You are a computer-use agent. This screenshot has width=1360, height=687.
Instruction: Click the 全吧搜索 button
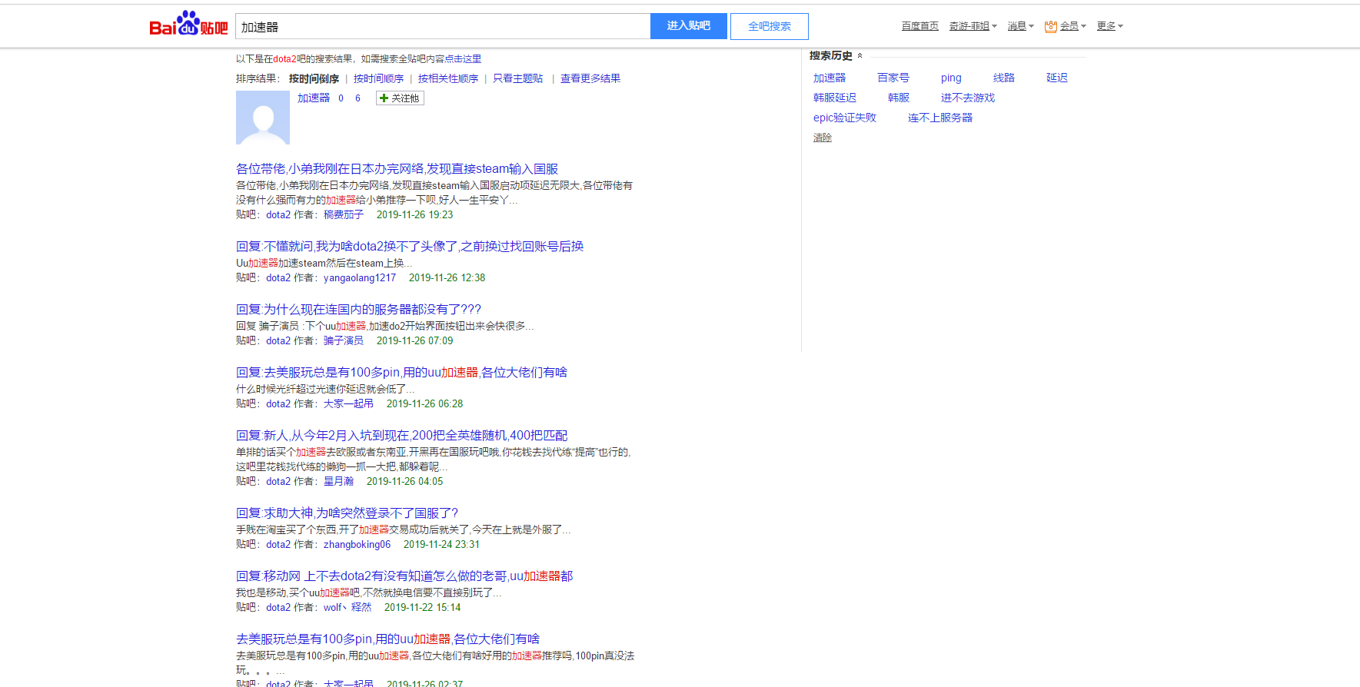pyautogui.click(x=769, y=26)
